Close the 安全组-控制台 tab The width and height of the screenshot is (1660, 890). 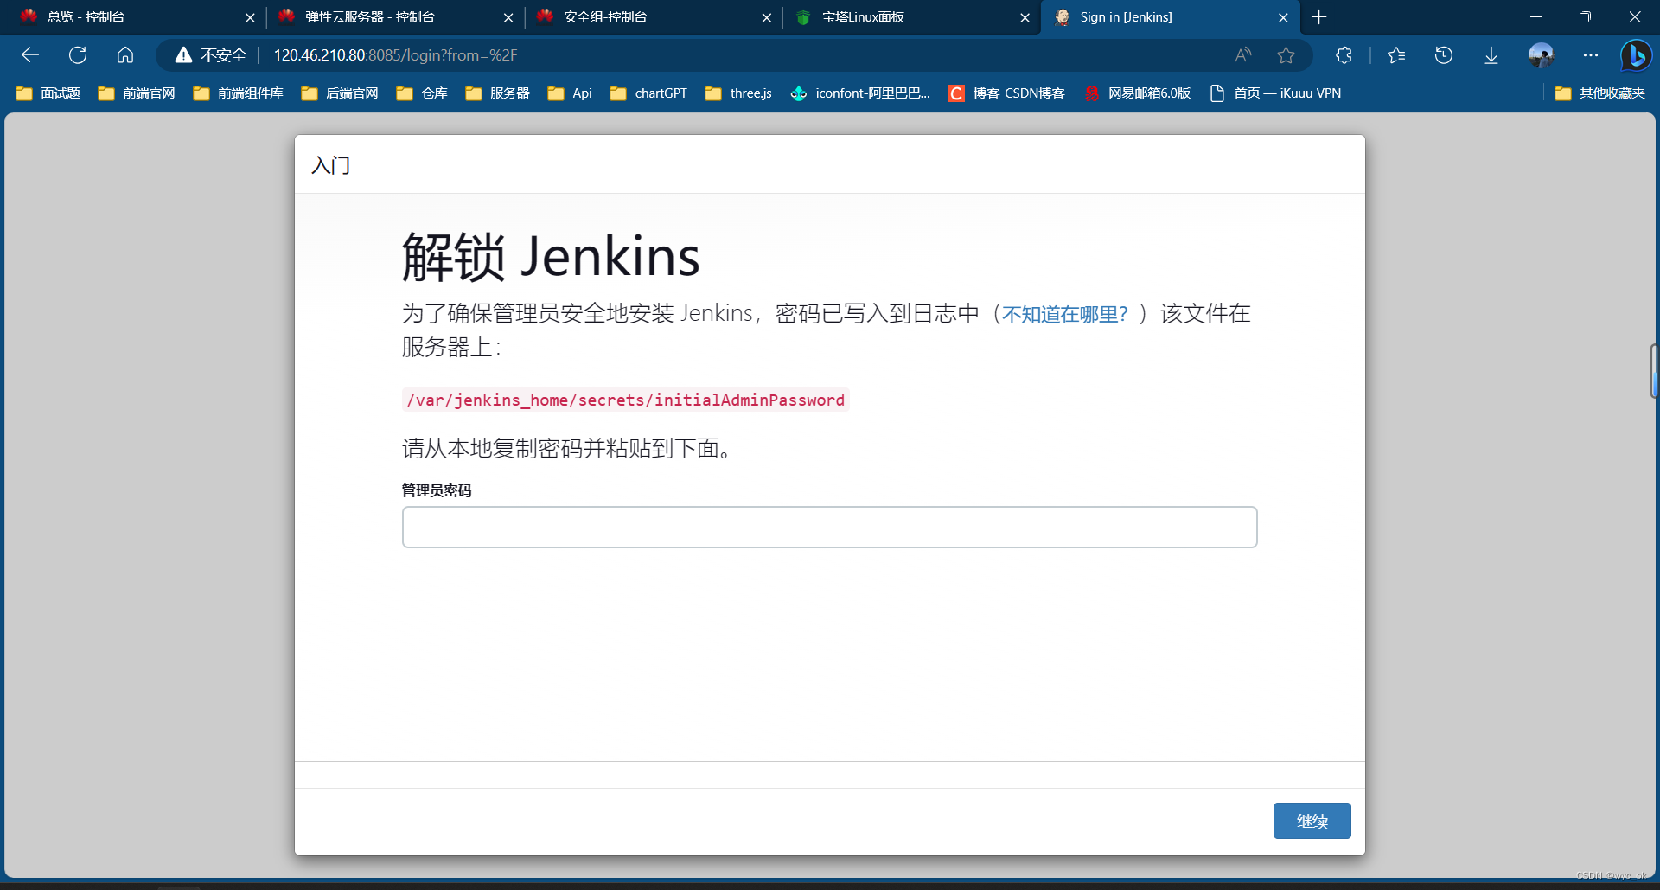tap(767, 17)
